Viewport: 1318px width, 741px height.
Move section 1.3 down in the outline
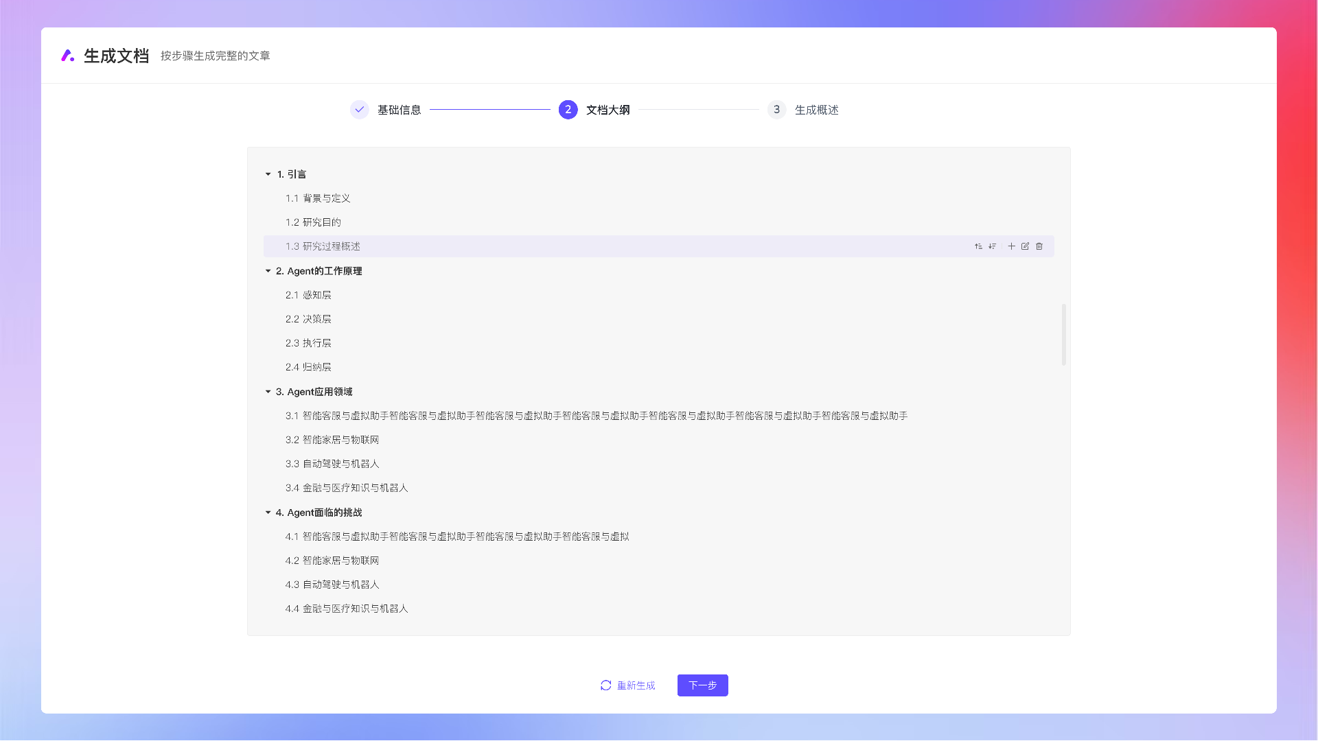[x=993, y=246]
